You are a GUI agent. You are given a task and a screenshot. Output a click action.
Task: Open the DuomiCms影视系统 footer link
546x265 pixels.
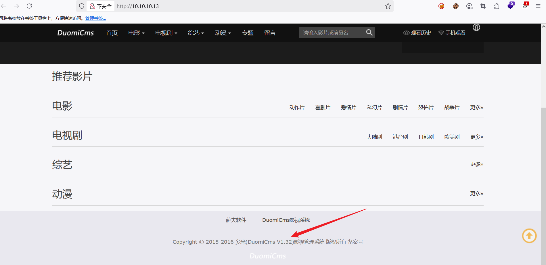pos(286,220)
